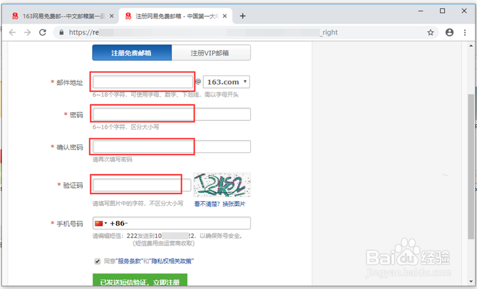Open the 隐私权相关政策 link
Viewport: 477px width, 289px height.
pos(171,261)
